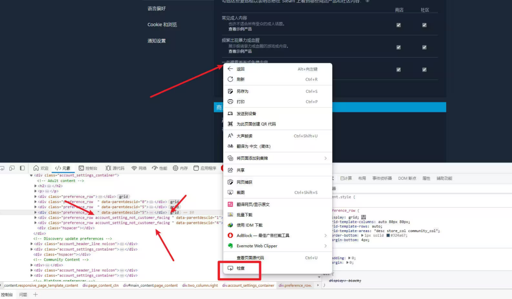The height and width of the screenshot is (299, 512).
Task: Open the CSS grid editor icon
Action: (363, 217)
